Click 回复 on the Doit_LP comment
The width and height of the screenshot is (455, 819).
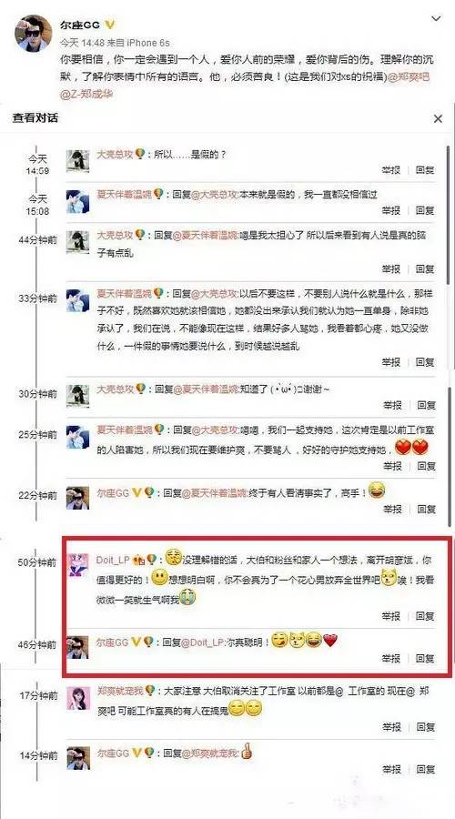pyautogui.click(x=425, y=616)
